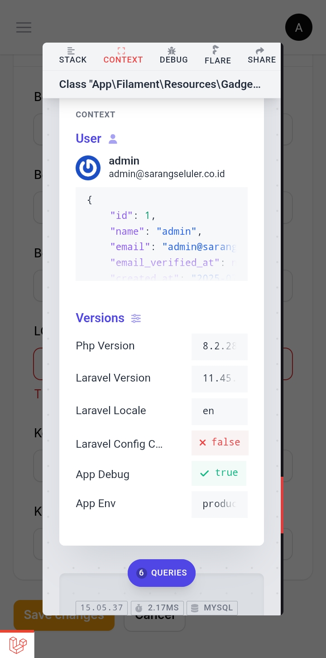Click the exception class title text
326x658 pixels.
(160, 85)
